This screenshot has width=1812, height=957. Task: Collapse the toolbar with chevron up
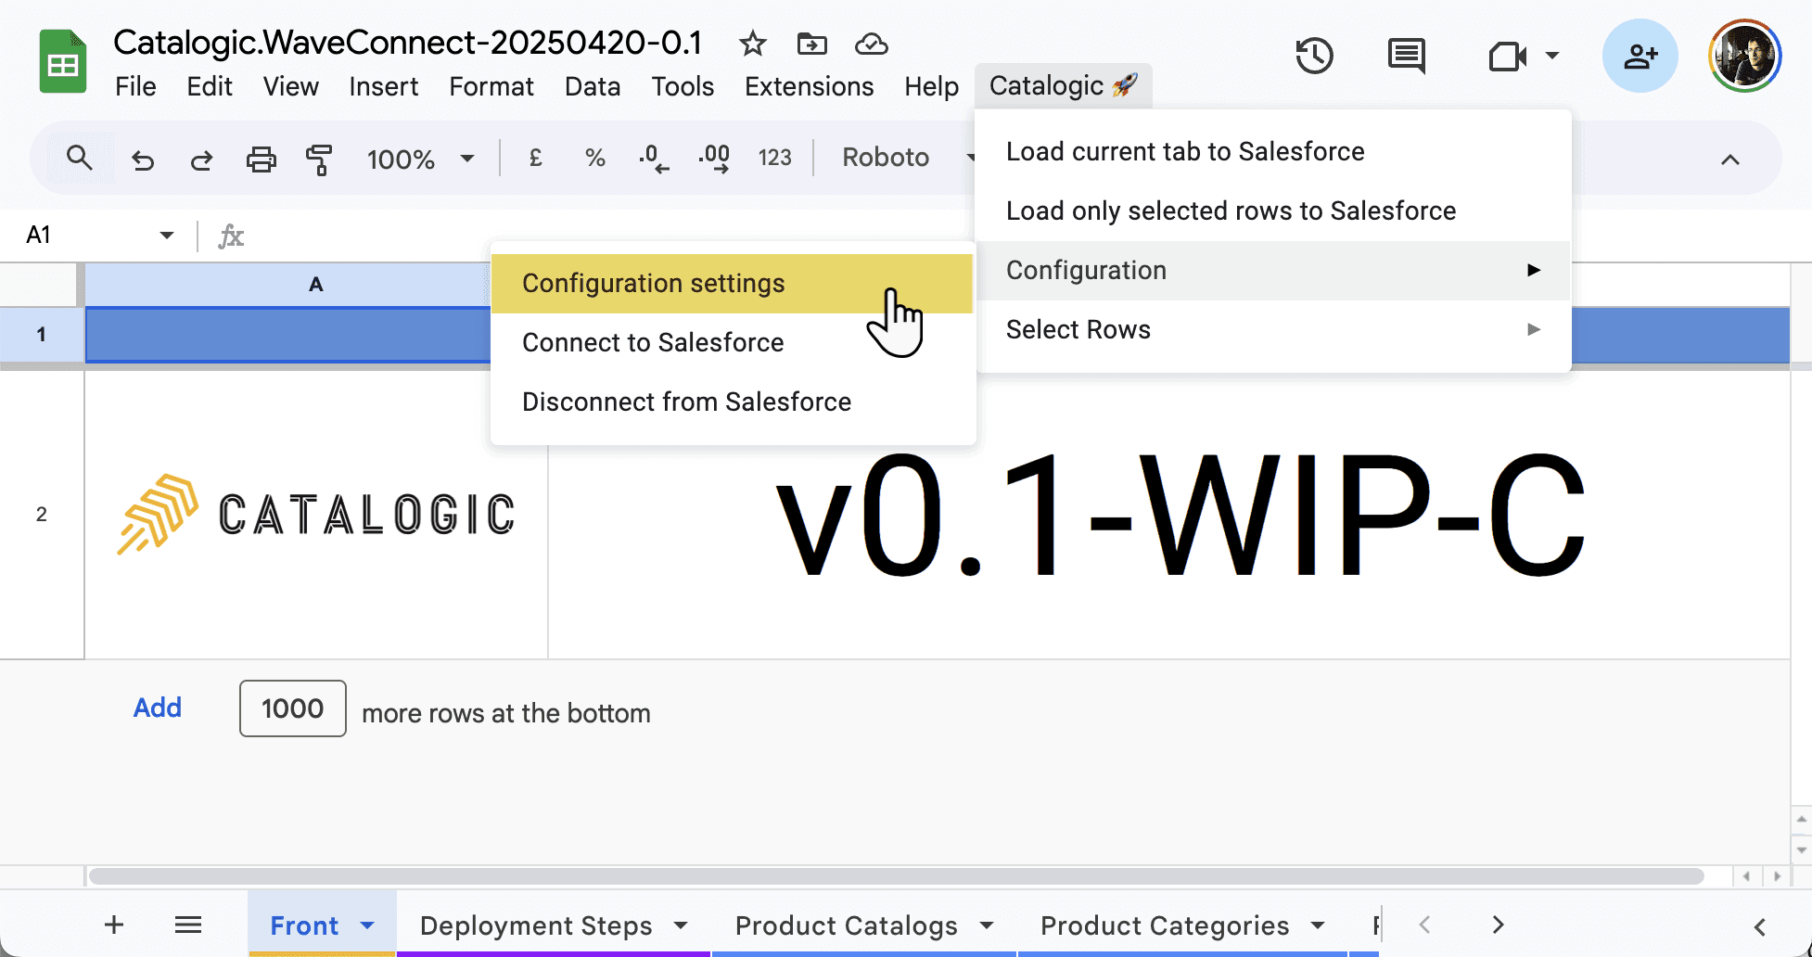pos(1729,159)
